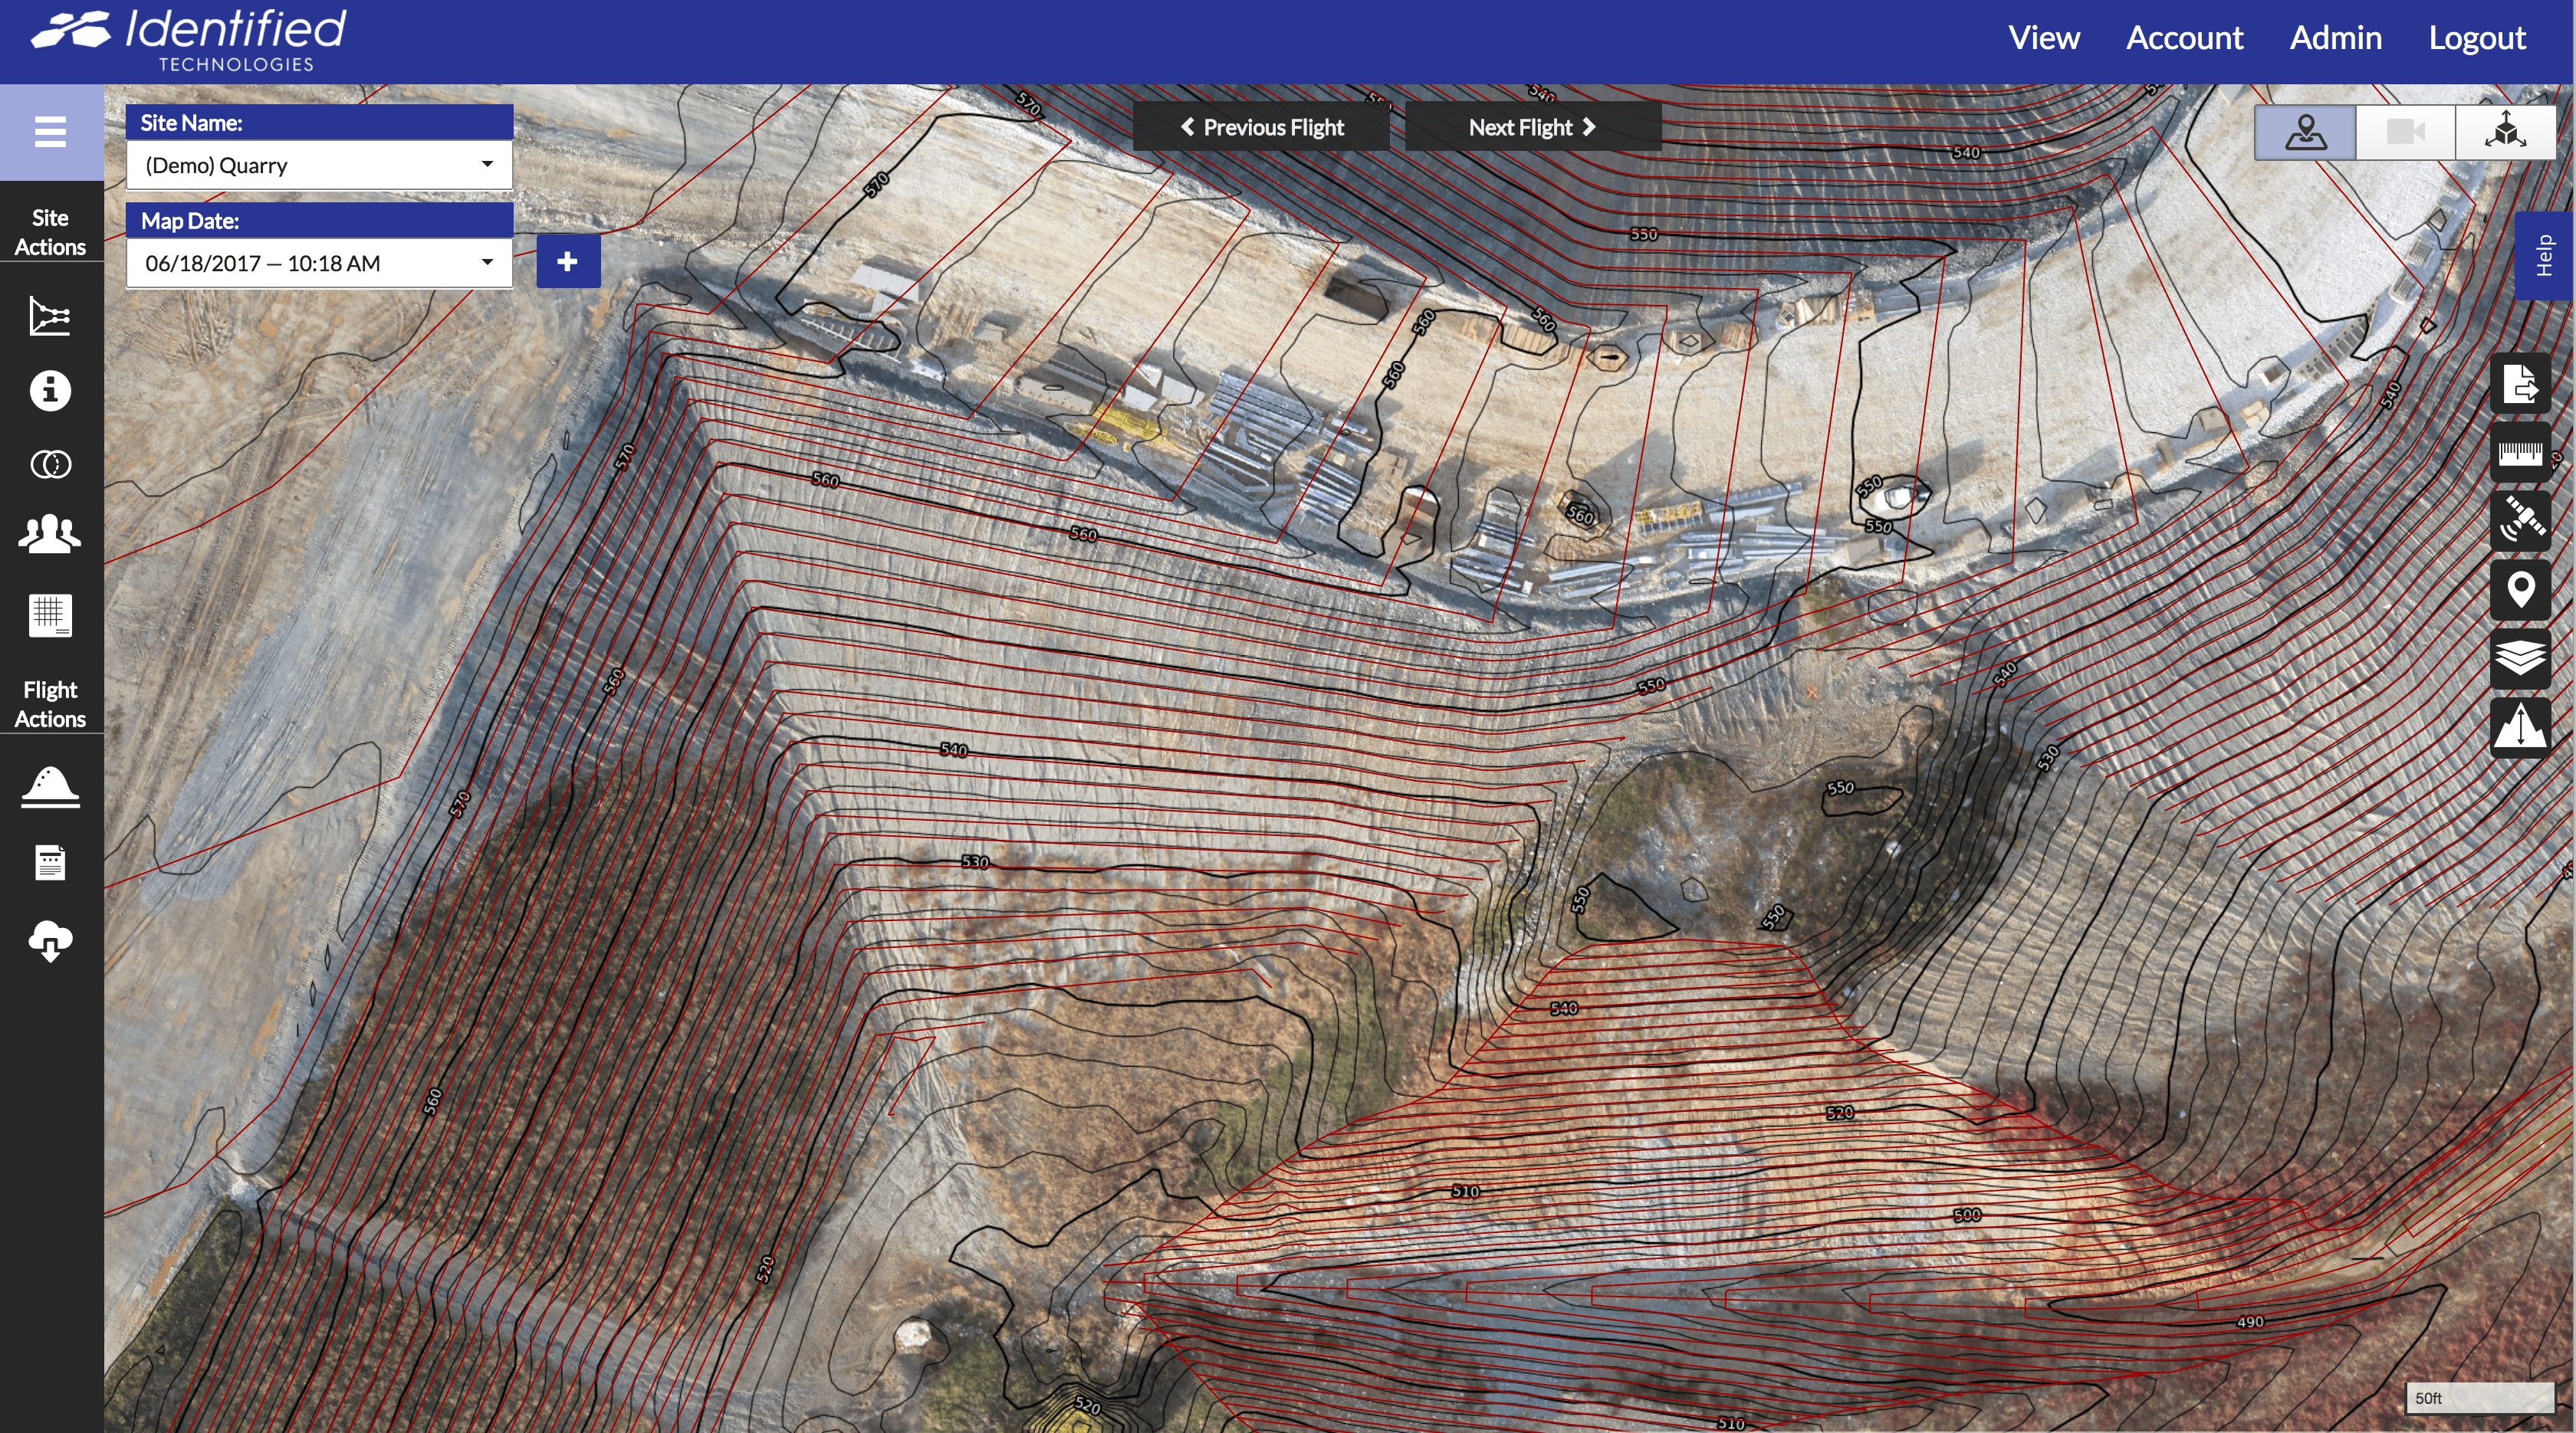This screenshot has height=1433, width=2576.
Task: Open the map comparison tool
Action: [x=50, y=464]
